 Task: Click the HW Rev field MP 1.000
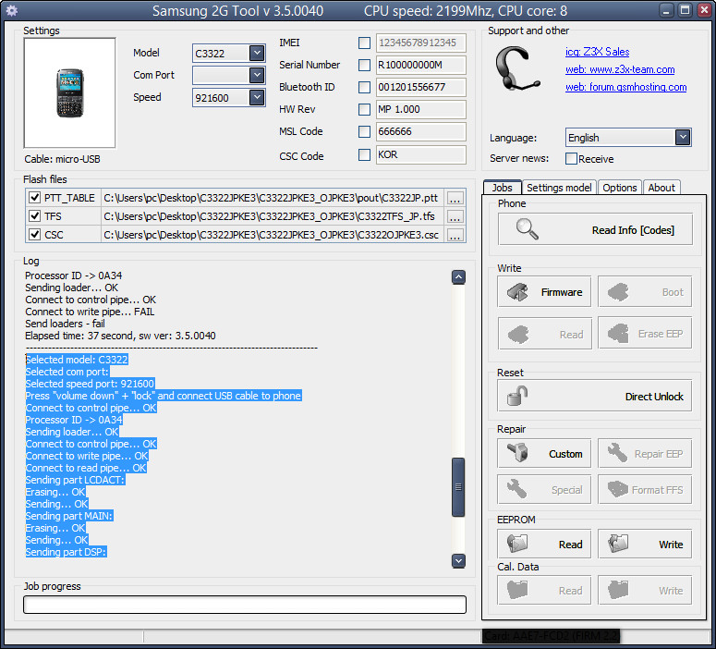[x=420, y=109]
